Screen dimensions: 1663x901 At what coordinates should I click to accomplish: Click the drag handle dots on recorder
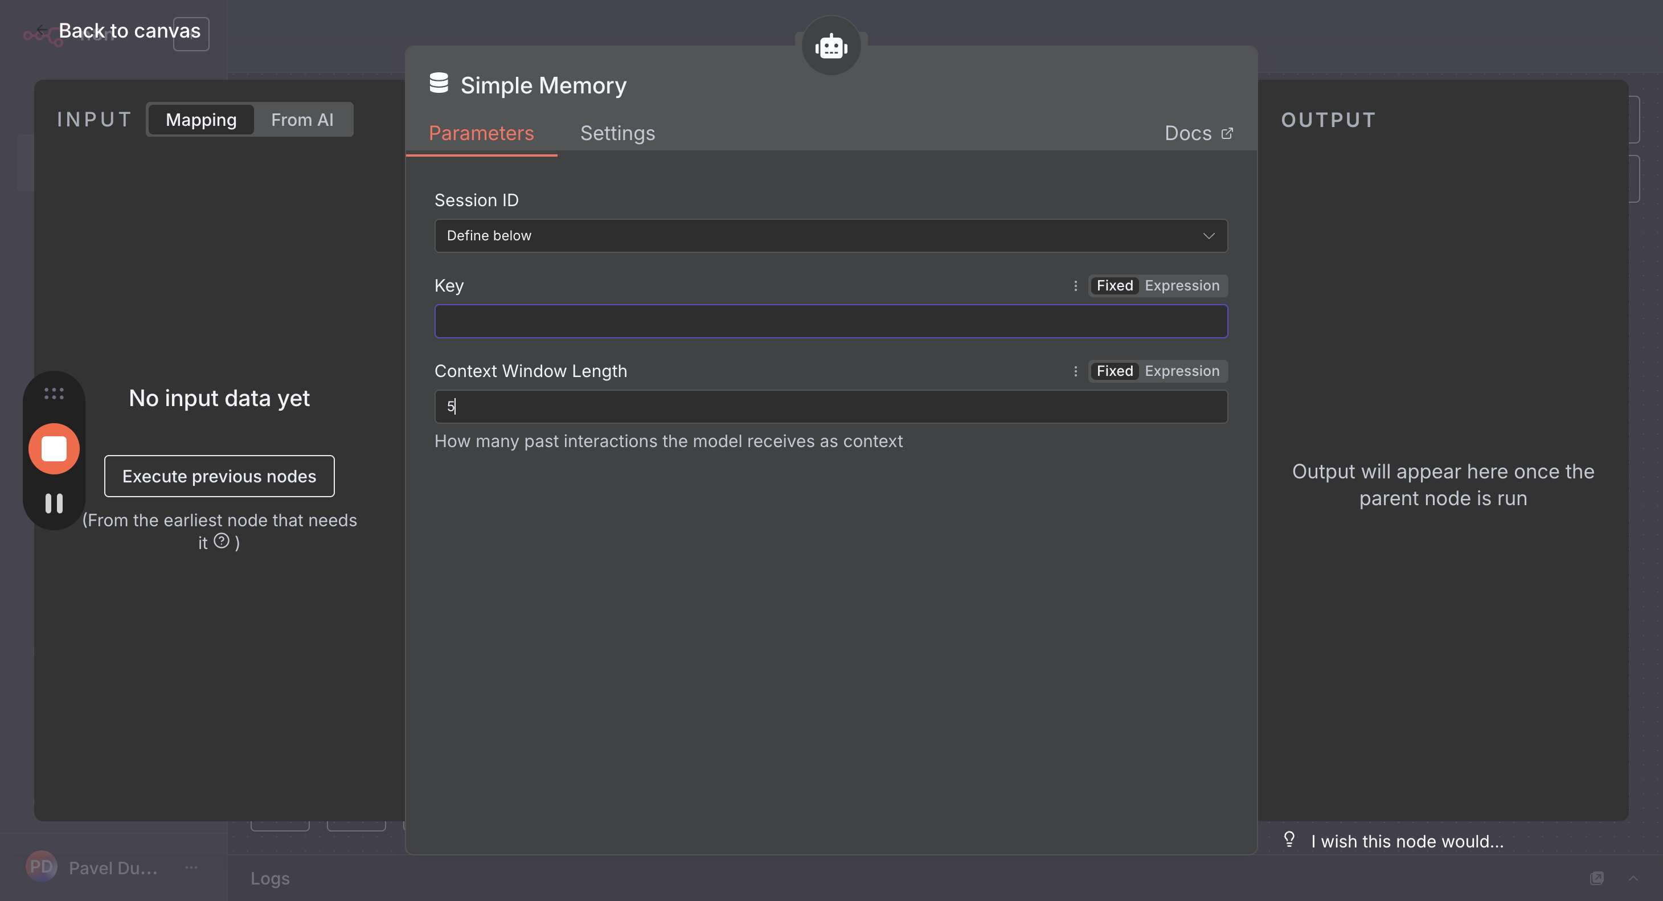[x=54, y=394]
